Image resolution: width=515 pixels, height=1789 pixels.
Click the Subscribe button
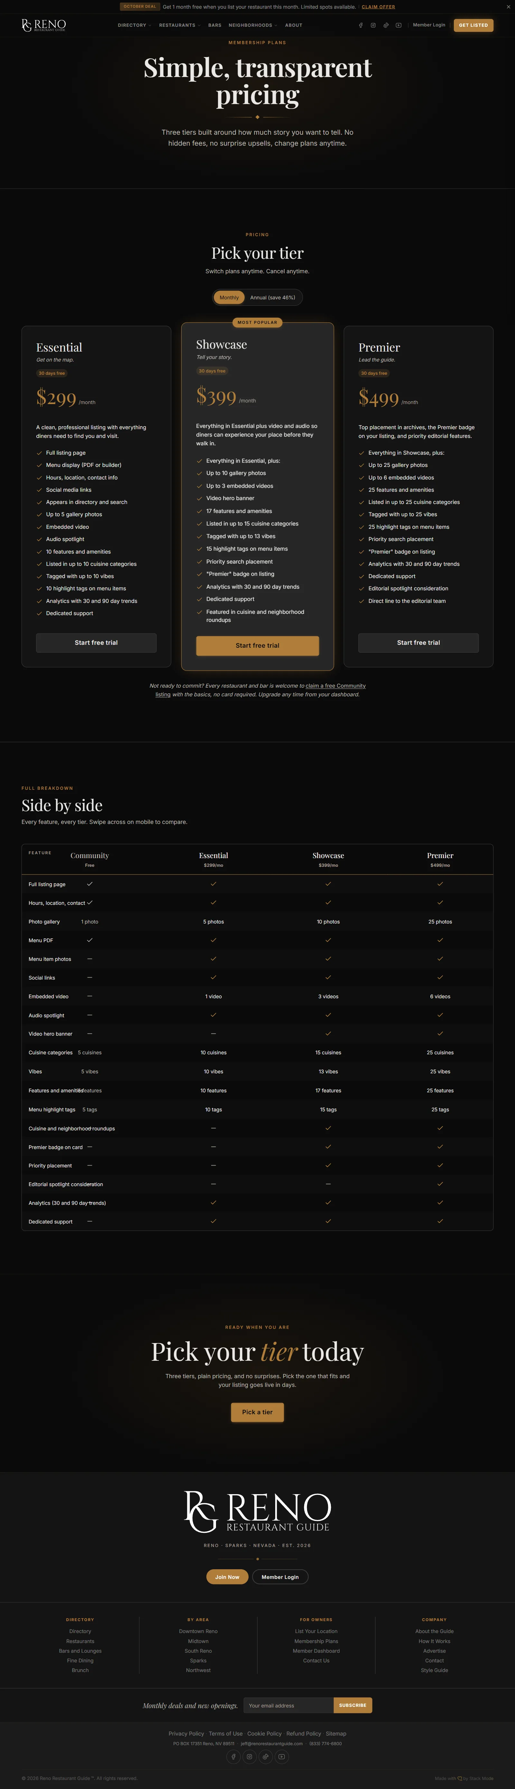click(x=352, y=1705)
